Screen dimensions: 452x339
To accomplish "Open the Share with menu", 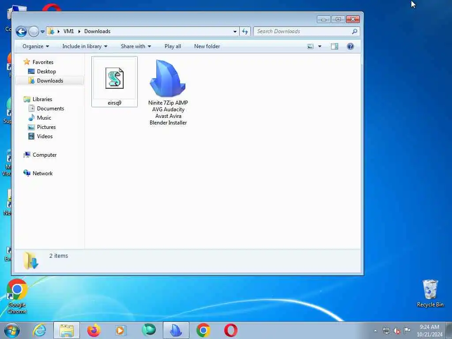I will pos(136,46).
